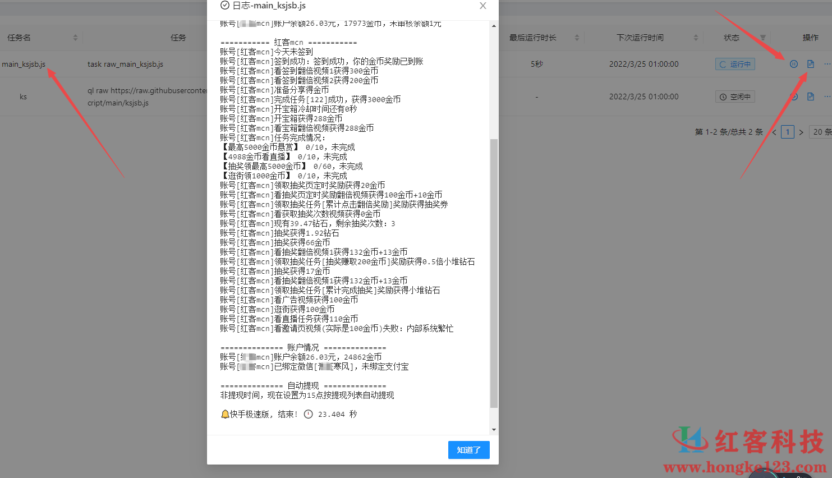Run the ks task icon
The image size is (832, 478).
coord(793,96)
